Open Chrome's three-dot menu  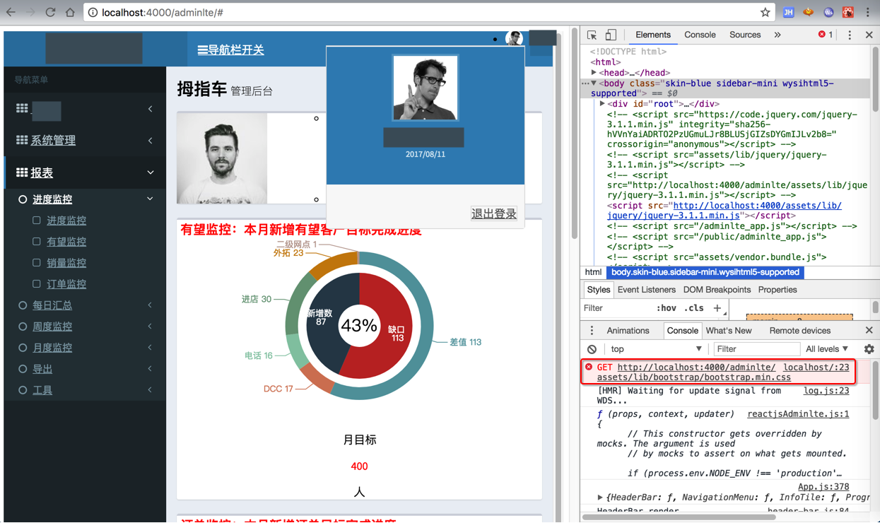pyautogui.click(x=868, y=12)
